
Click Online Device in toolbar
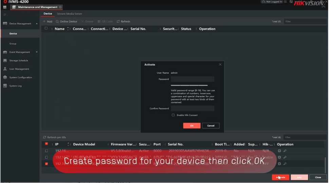(66, 21)
